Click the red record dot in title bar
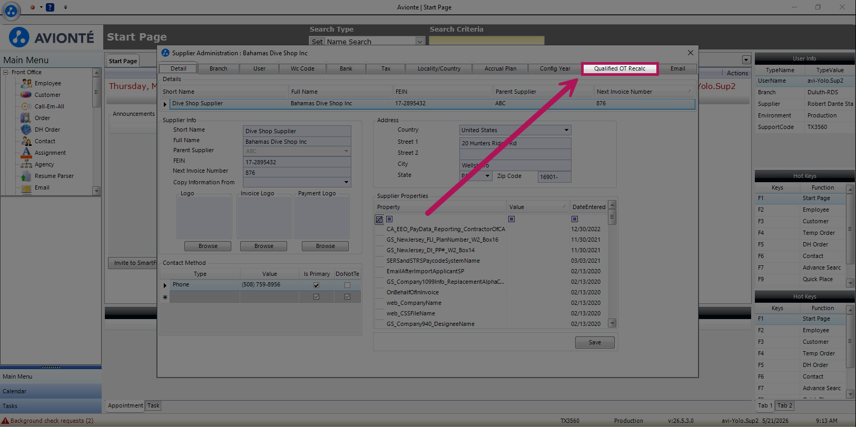Screen dimensions: 856x427 tap(33, 7)
